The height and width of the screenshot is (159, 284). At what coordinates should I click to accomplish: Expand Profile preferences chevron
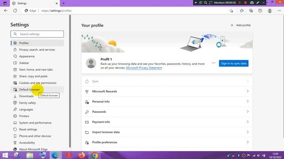[248, 142]
